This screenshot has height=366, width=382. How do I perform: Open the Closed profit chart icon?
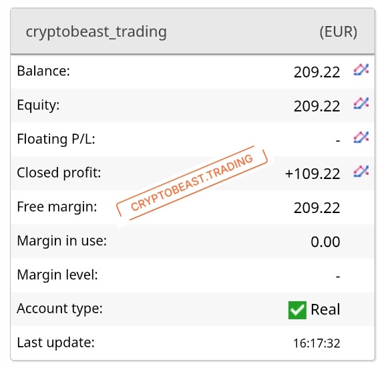[x=361, y=171]
